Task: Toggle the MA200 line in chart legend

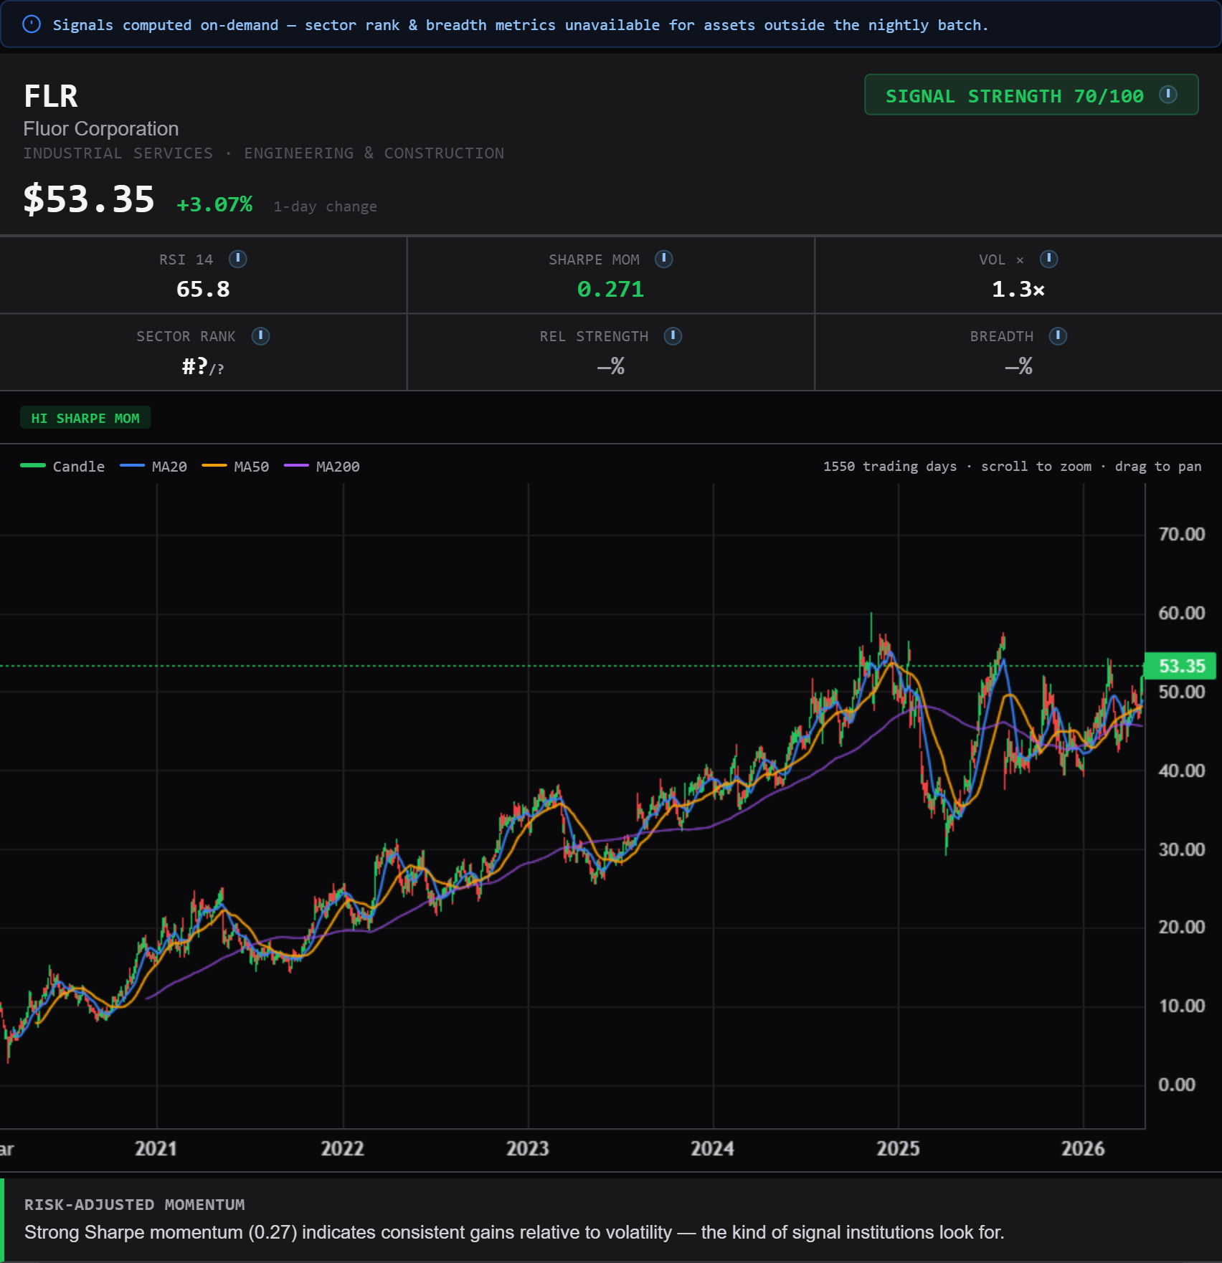Action: tap(322, 467)
